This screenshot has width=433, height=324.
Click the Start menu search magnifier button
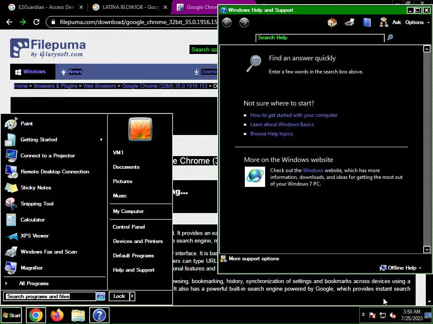pos(101,296)
